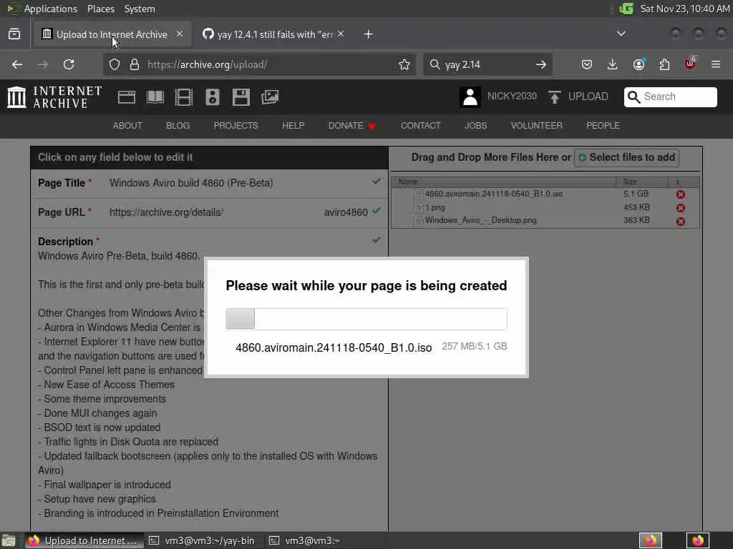Open the Texts book icon
Screen dimensions: 733x549
(155, 97)
